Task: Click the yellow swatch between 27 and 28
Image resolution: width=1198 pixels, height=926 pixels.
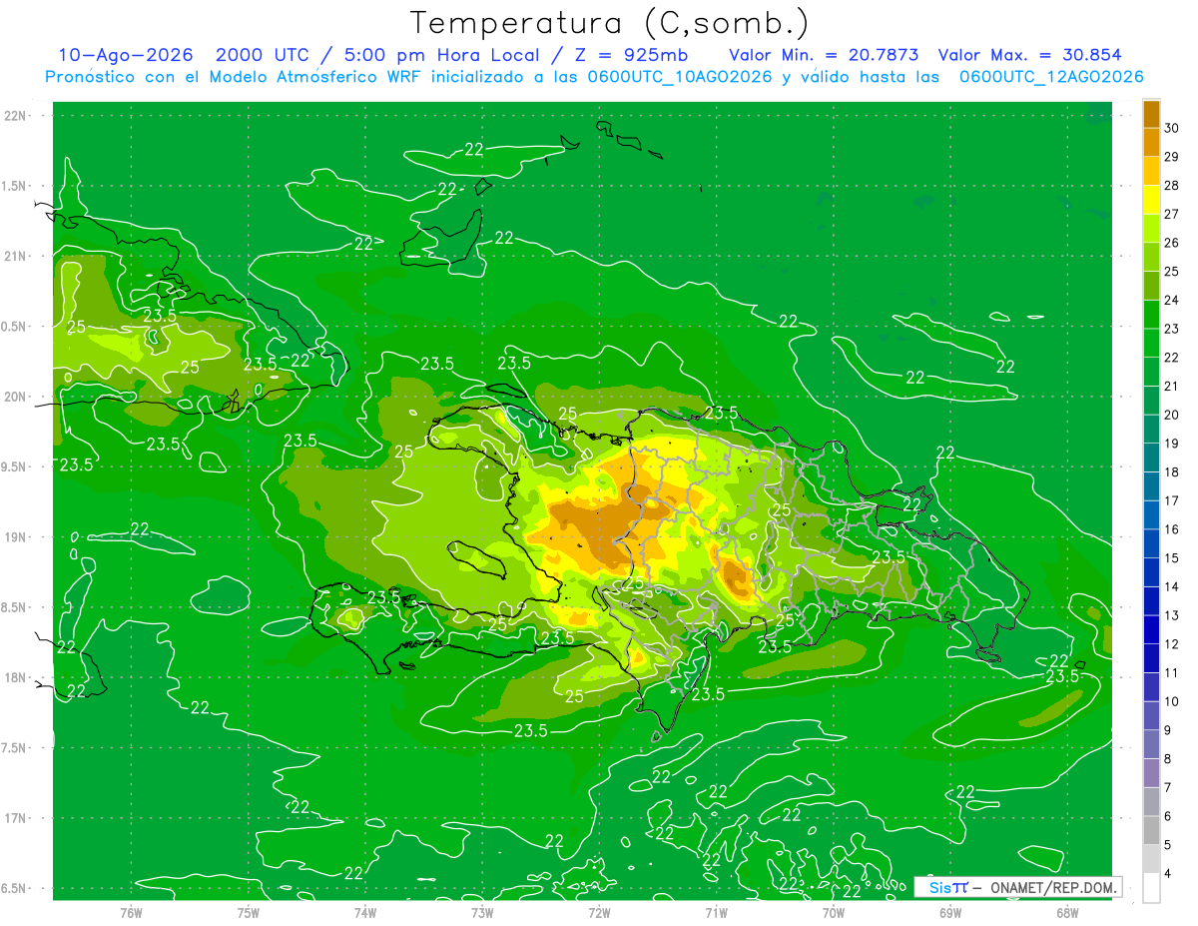Action: coord(1151,200)
